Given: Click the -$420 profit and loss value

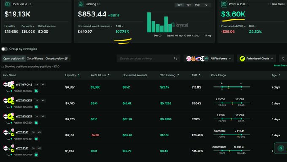Looking at the screenshot, I should (95, 135).
